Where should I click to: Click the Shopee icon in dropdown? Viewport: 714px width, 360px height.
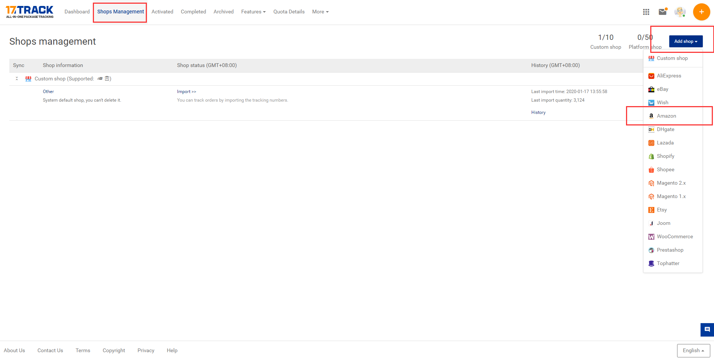pyautogui.click(x=651, y=170)
